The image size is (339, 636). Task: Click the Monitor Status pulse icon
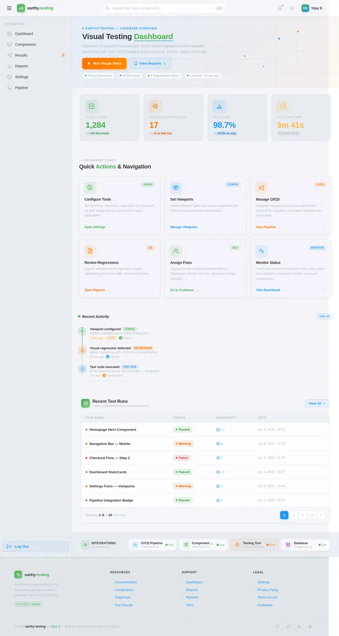pyautogui.click(x=262, y=251)
